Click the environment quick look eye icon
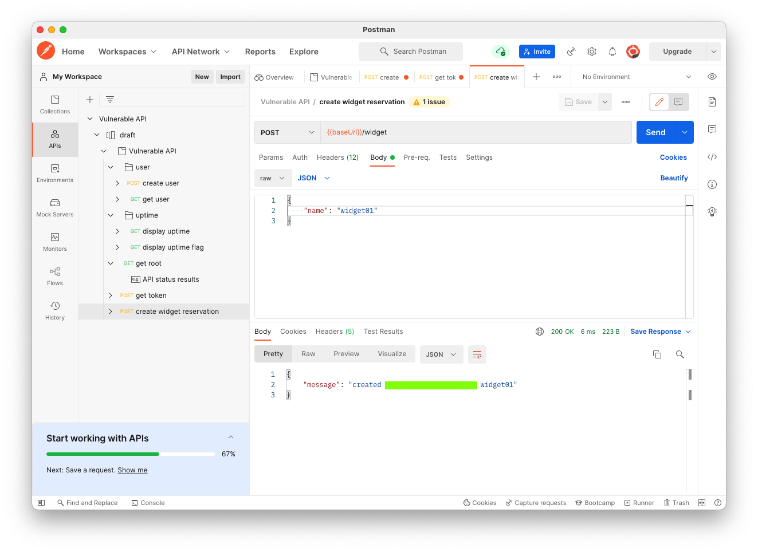 pos(712,77)
